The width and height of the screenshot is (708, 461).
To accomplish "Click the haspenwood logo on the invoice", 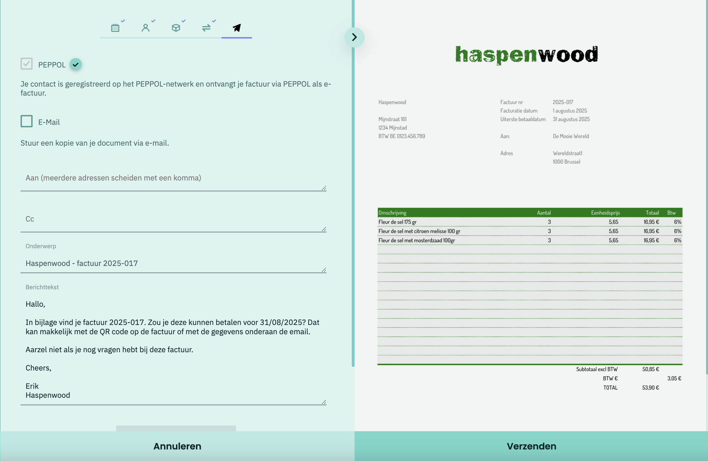I will tap(527, 55).
